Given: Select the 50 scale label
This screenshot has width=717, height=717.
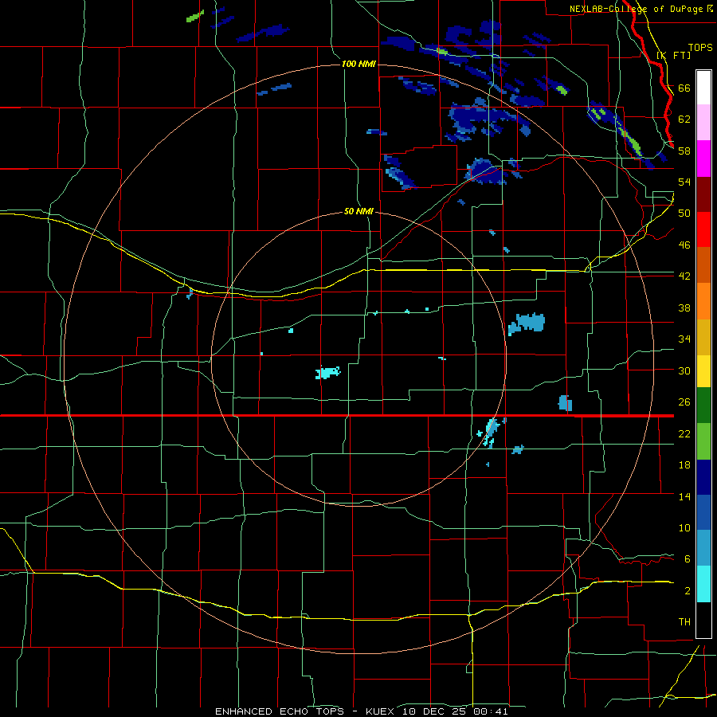Looking at the screenshot, I should (684, 214).
